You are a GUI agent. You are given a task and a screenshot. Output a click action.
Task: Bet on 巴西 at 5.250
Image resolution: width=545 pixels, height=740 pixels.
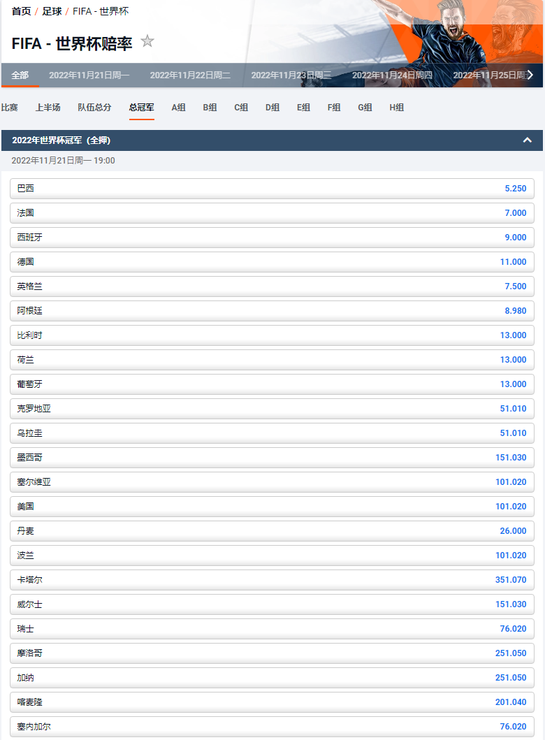[272, 188]
